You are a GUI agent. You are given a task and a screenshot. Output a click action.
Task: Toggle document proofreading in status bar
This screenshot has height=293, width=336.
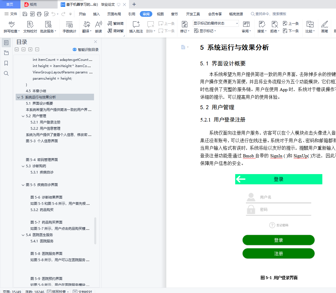pyautogui.click(x=83, y=291)
